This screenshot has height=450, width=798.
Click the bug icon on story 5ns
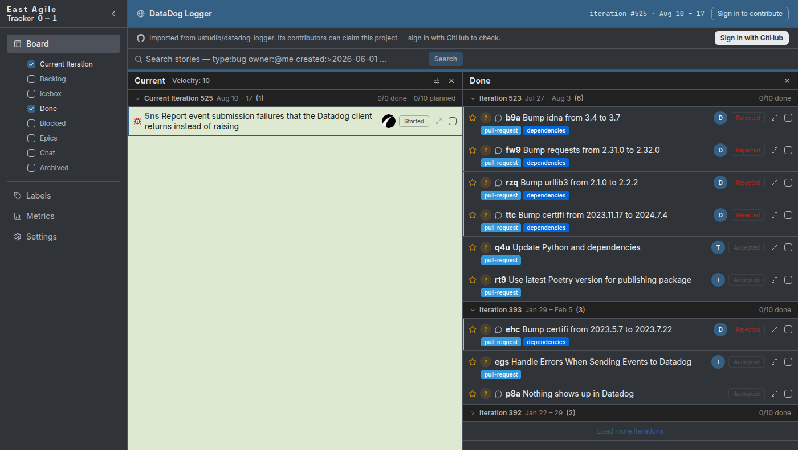(137, 121)
